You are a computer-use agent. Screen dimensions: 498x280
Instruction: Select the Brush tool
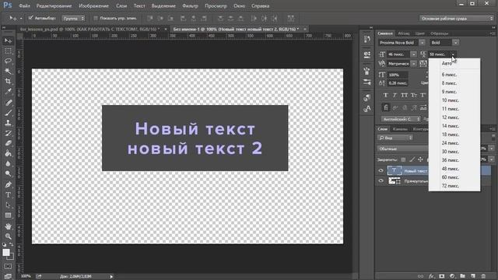point(9,112)
